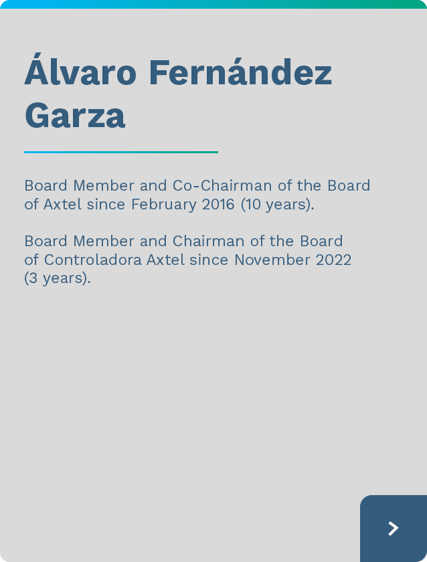Click the word 'since' before November
Image resolution: width=427 pixels, height=562 pixels.
pyautogui.click(x=209, y=260)
